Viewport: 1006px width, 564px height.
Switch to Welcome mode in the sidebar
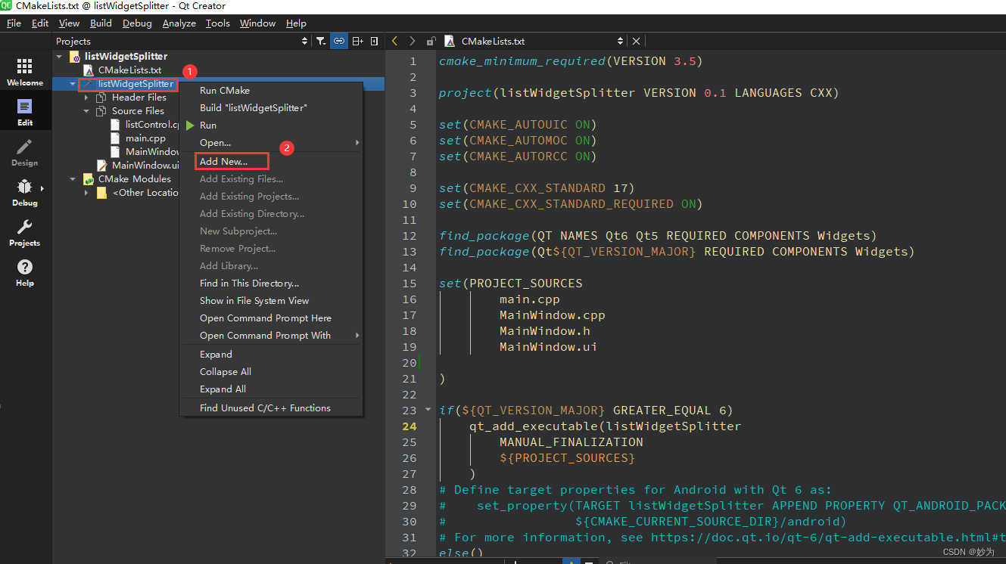(25, 72)
